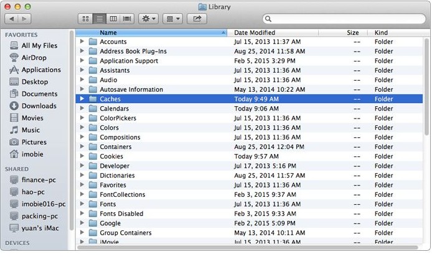Open Applications in the sidebar
The image size is (432, 257).
[x=41, y=70]
